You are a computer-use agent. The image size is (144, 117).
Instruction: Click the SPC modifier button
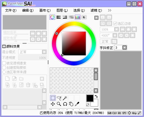click(124, 113)
